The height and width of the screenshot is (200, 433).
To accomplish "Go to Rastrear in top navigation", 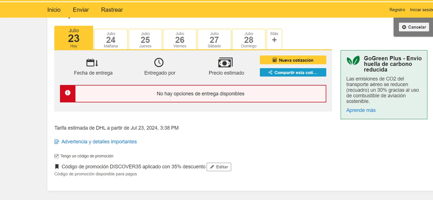I will coord(112,10).
